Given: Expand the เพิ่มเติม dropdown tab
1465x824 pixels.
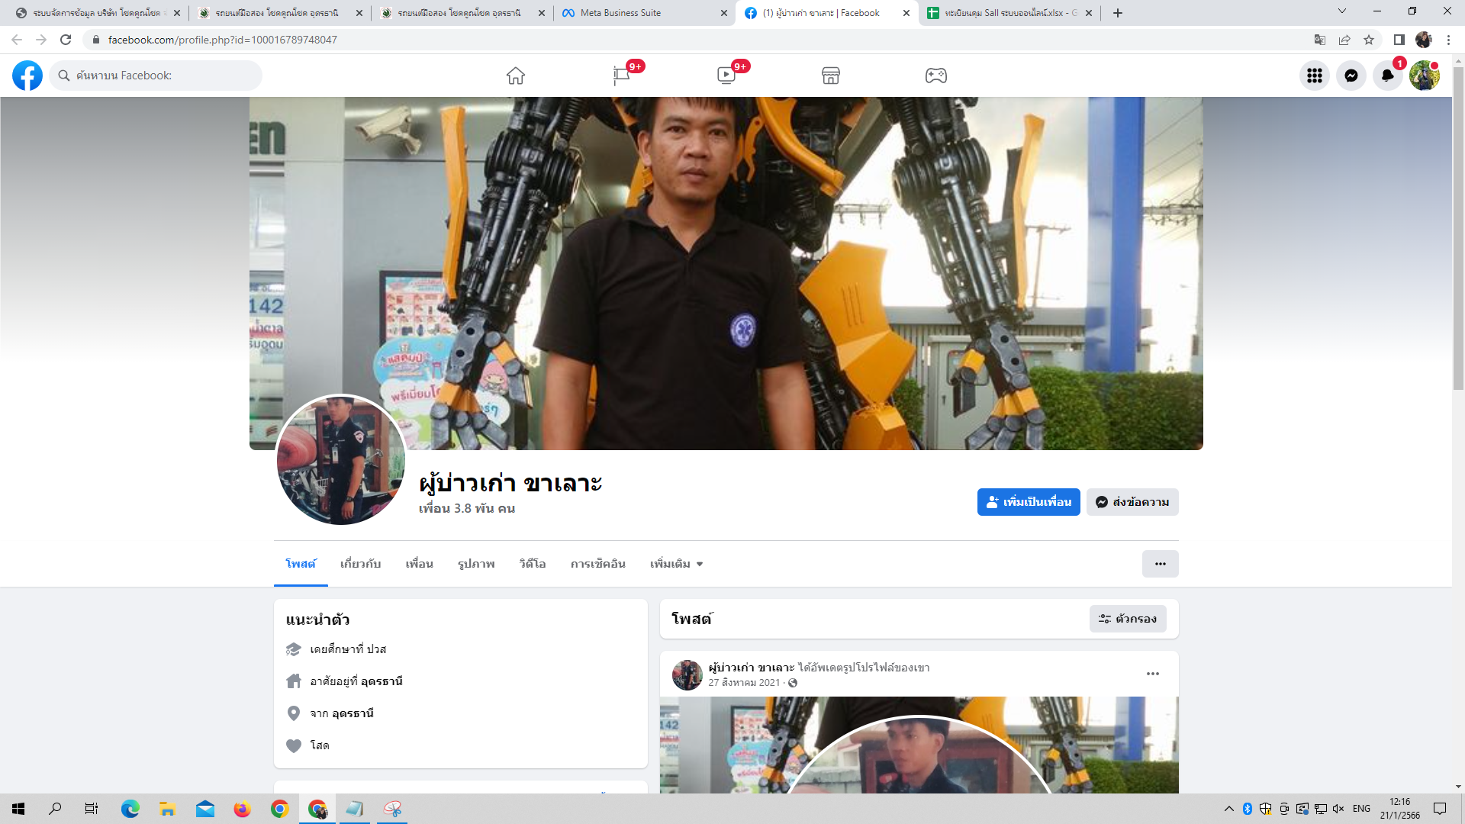Looking at the screenshot, I should click(676, 564).
